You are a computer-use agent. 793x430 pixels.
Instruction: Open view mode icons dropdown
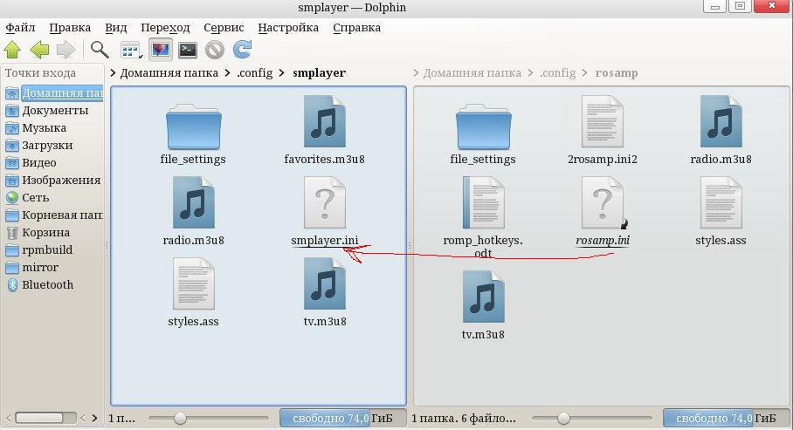tap(131, 50)
